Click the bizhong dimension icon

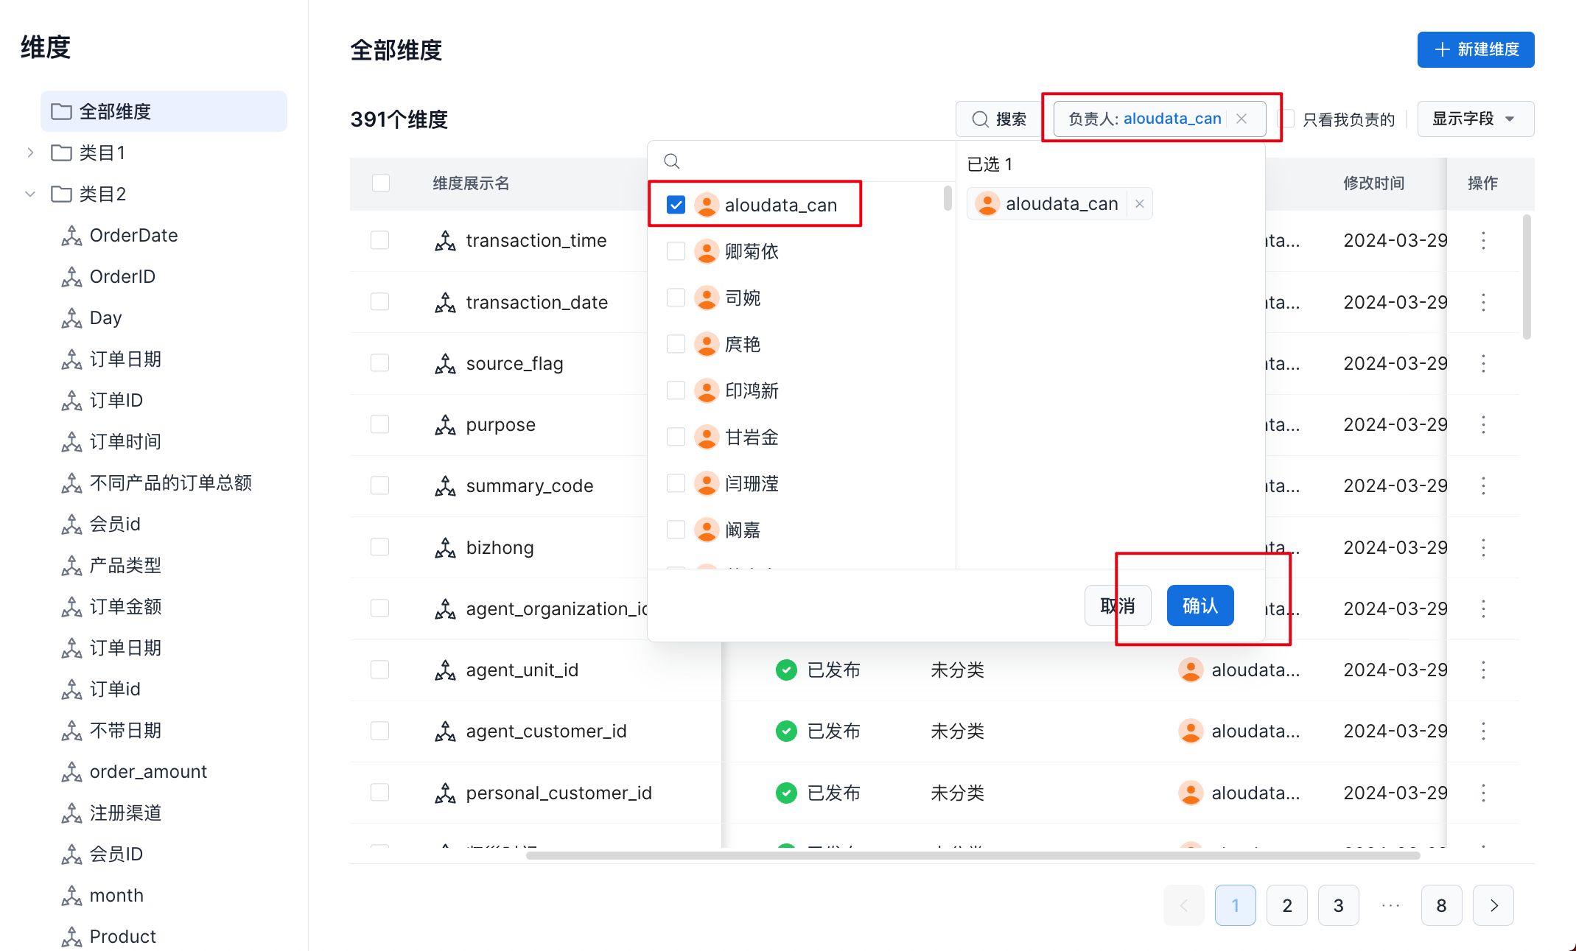pos(445,547)
